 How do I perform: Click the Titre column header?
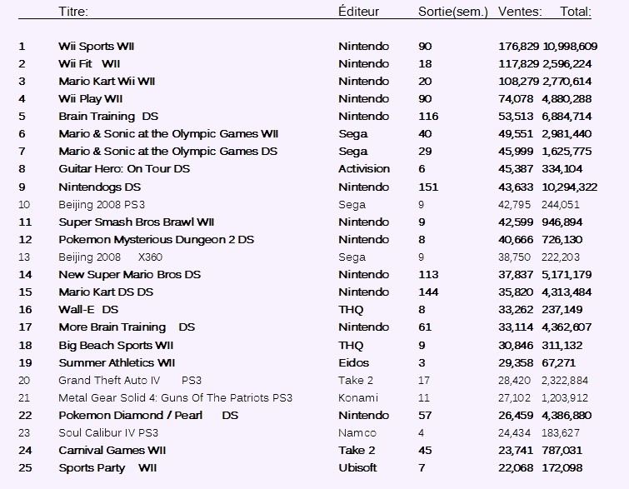(73, 11)
